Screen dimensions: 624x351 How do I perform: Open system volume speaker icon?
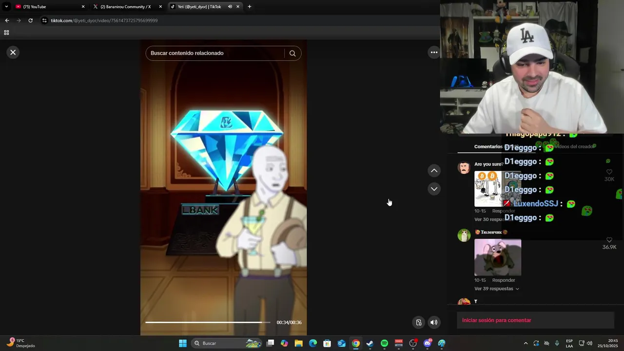tap(589, 343)
